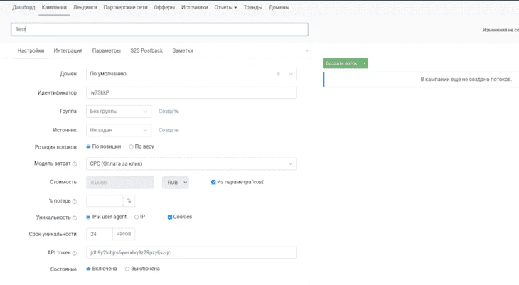Go to Лендинги section
The height and width of the screenshot is (285, 519).
85,7
